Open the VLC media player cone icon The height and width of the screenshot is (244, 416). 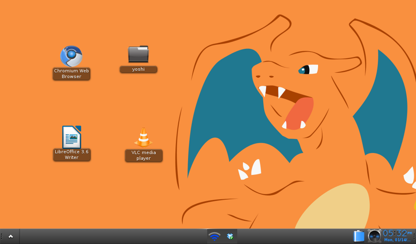tap(143, 137)
